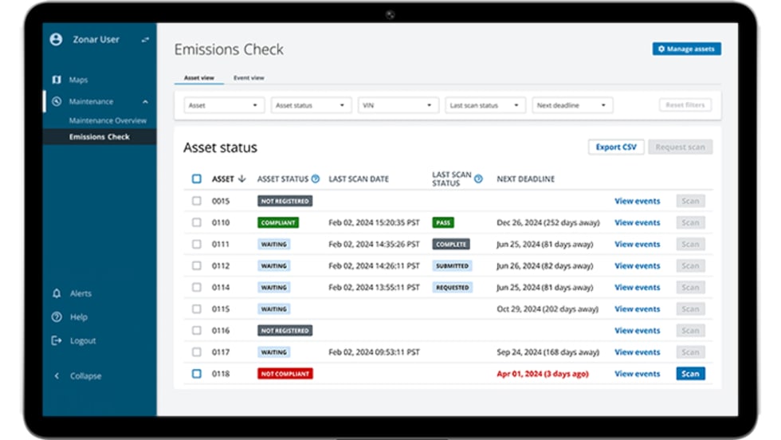781x440 pixels.
Task: Click the Collapse sidebar chevron icon
Action: 57,375
